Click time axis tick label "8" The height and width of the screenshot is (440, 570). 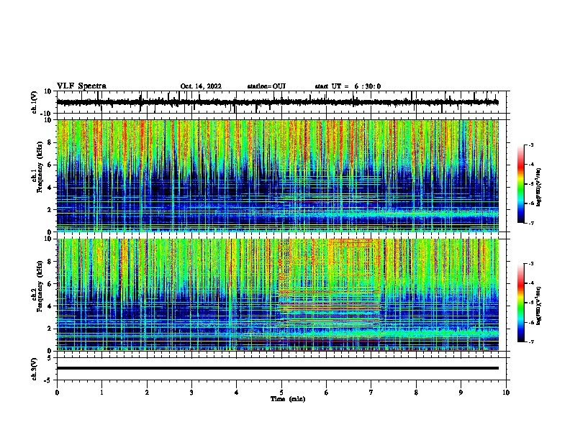[x=416, y=392]
